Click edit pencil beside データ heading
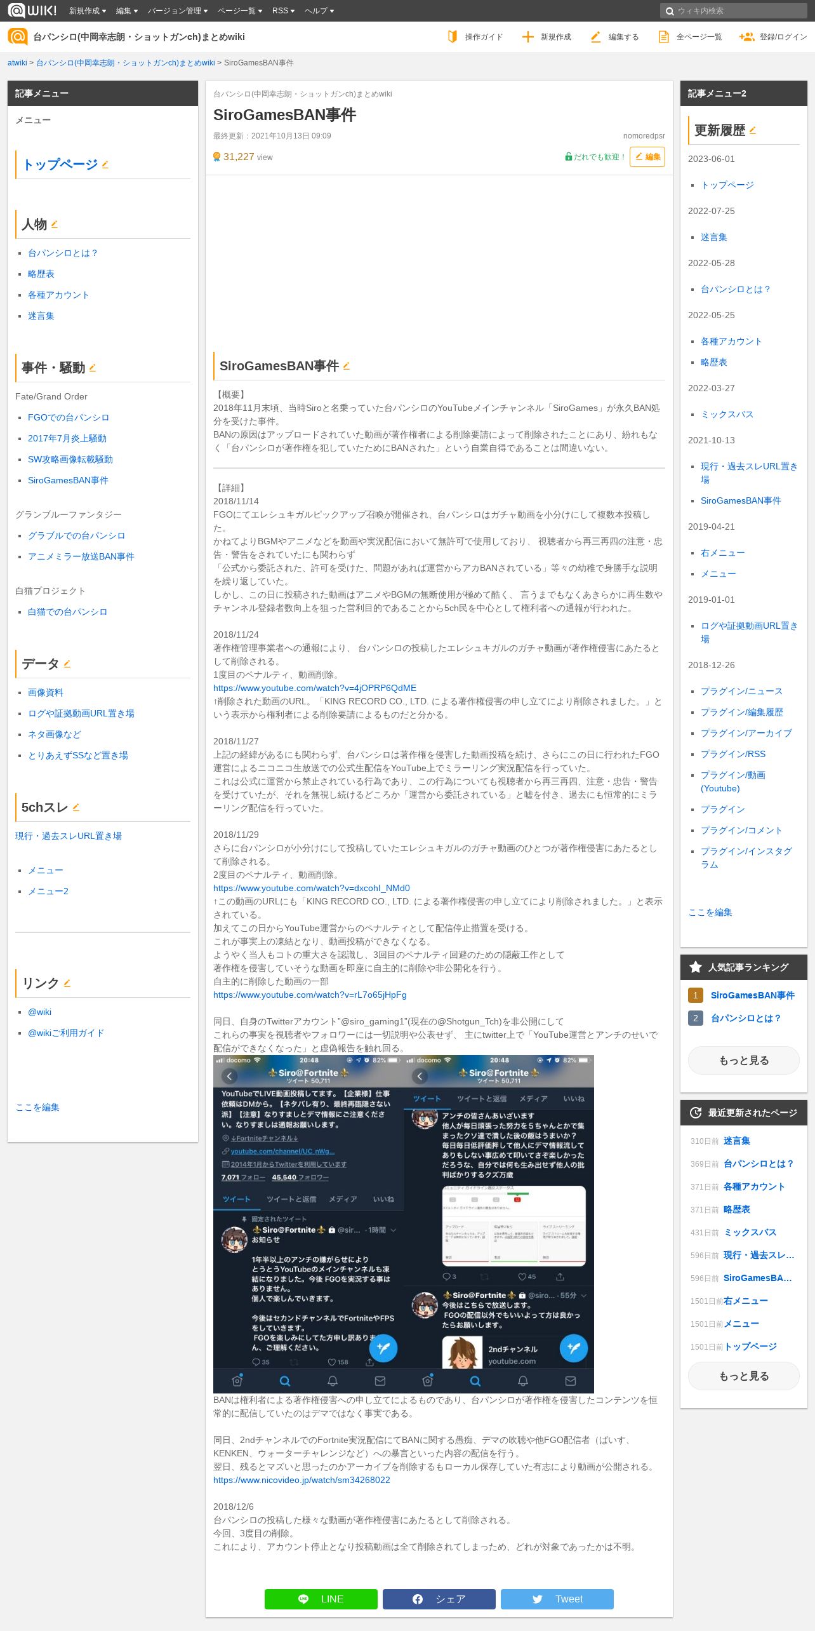This screenshot has width=815, height=1631. [x=67, y=664]
